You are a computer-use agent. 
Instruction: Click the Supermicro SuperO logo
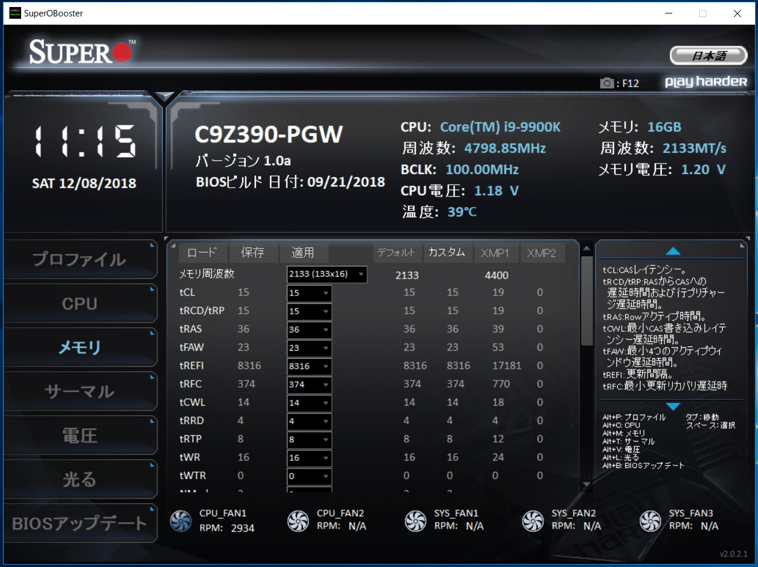82,52
